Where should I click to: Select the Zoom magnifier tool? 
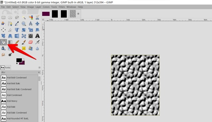coord(24,24)
